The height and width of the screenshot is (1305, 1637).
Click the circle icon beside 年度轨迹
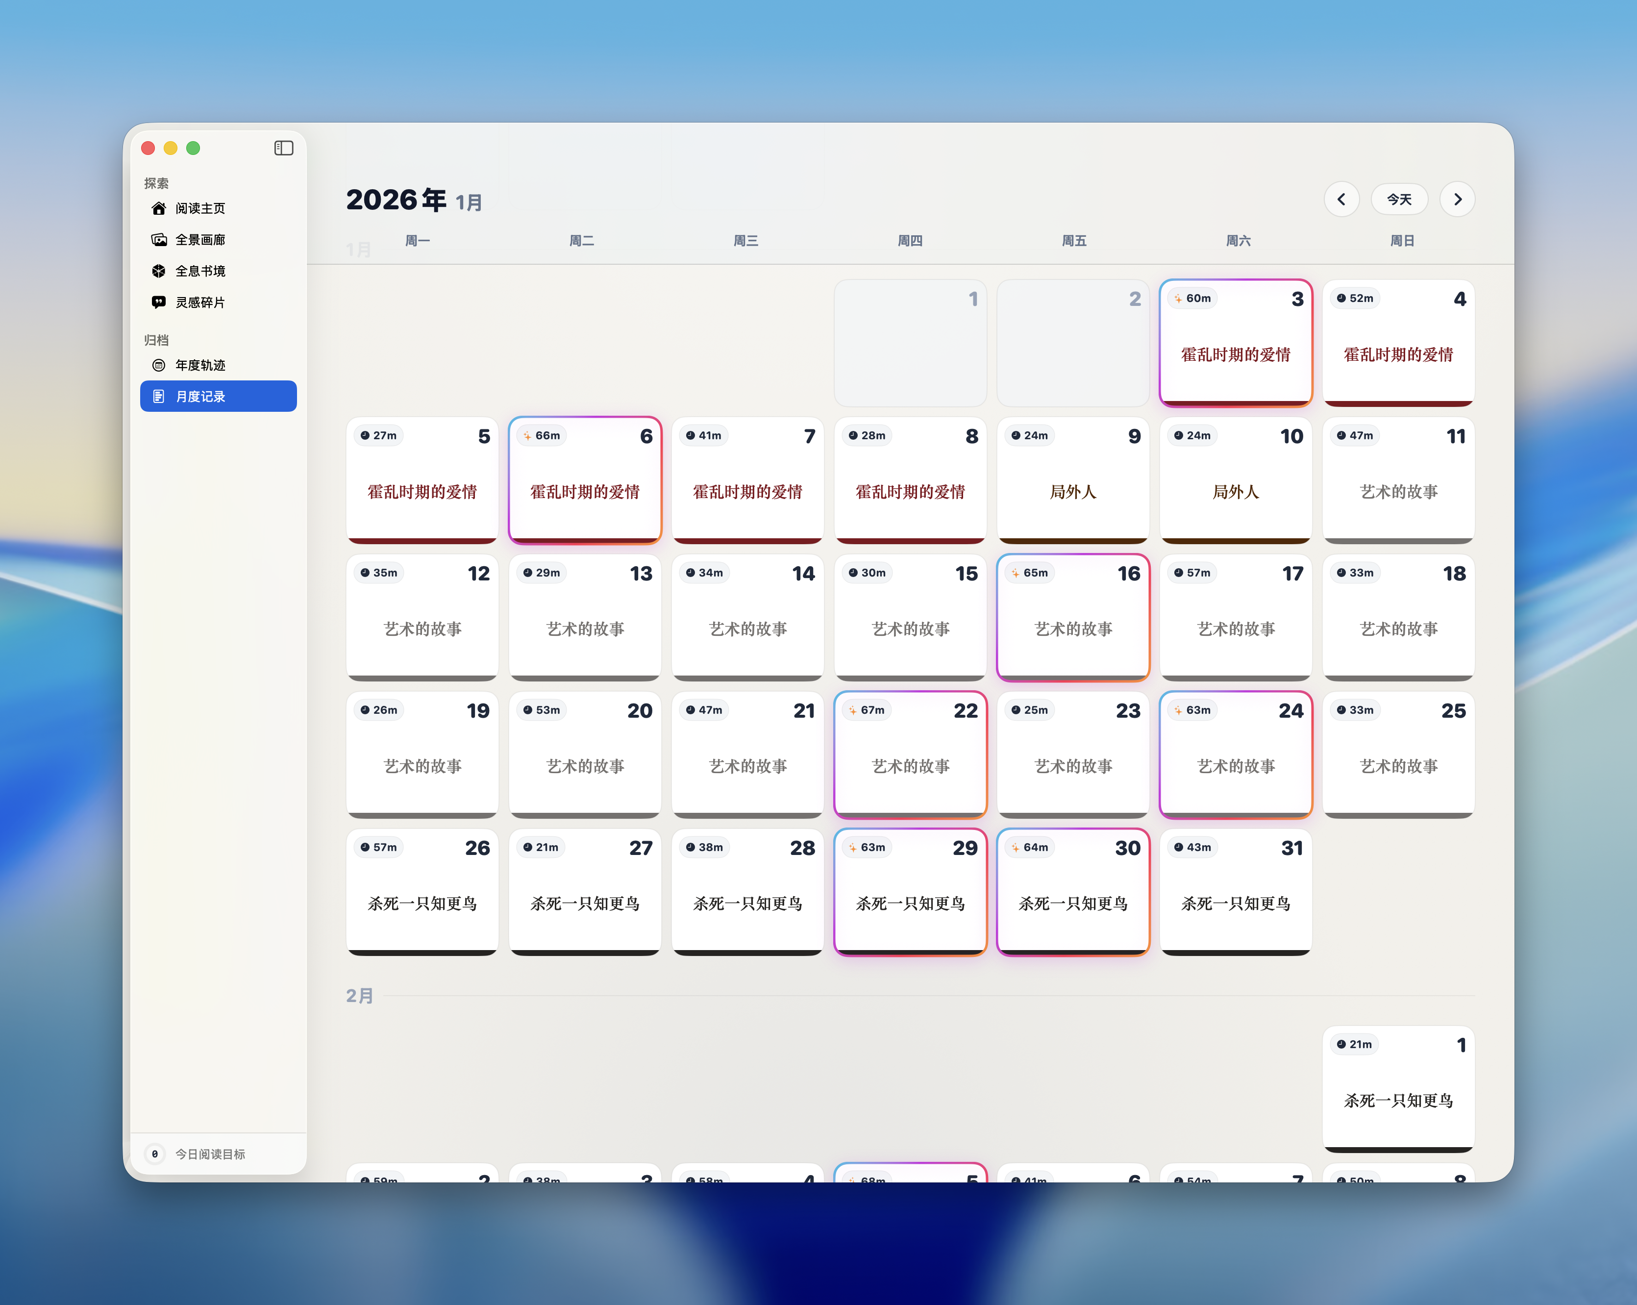point(159,365)
